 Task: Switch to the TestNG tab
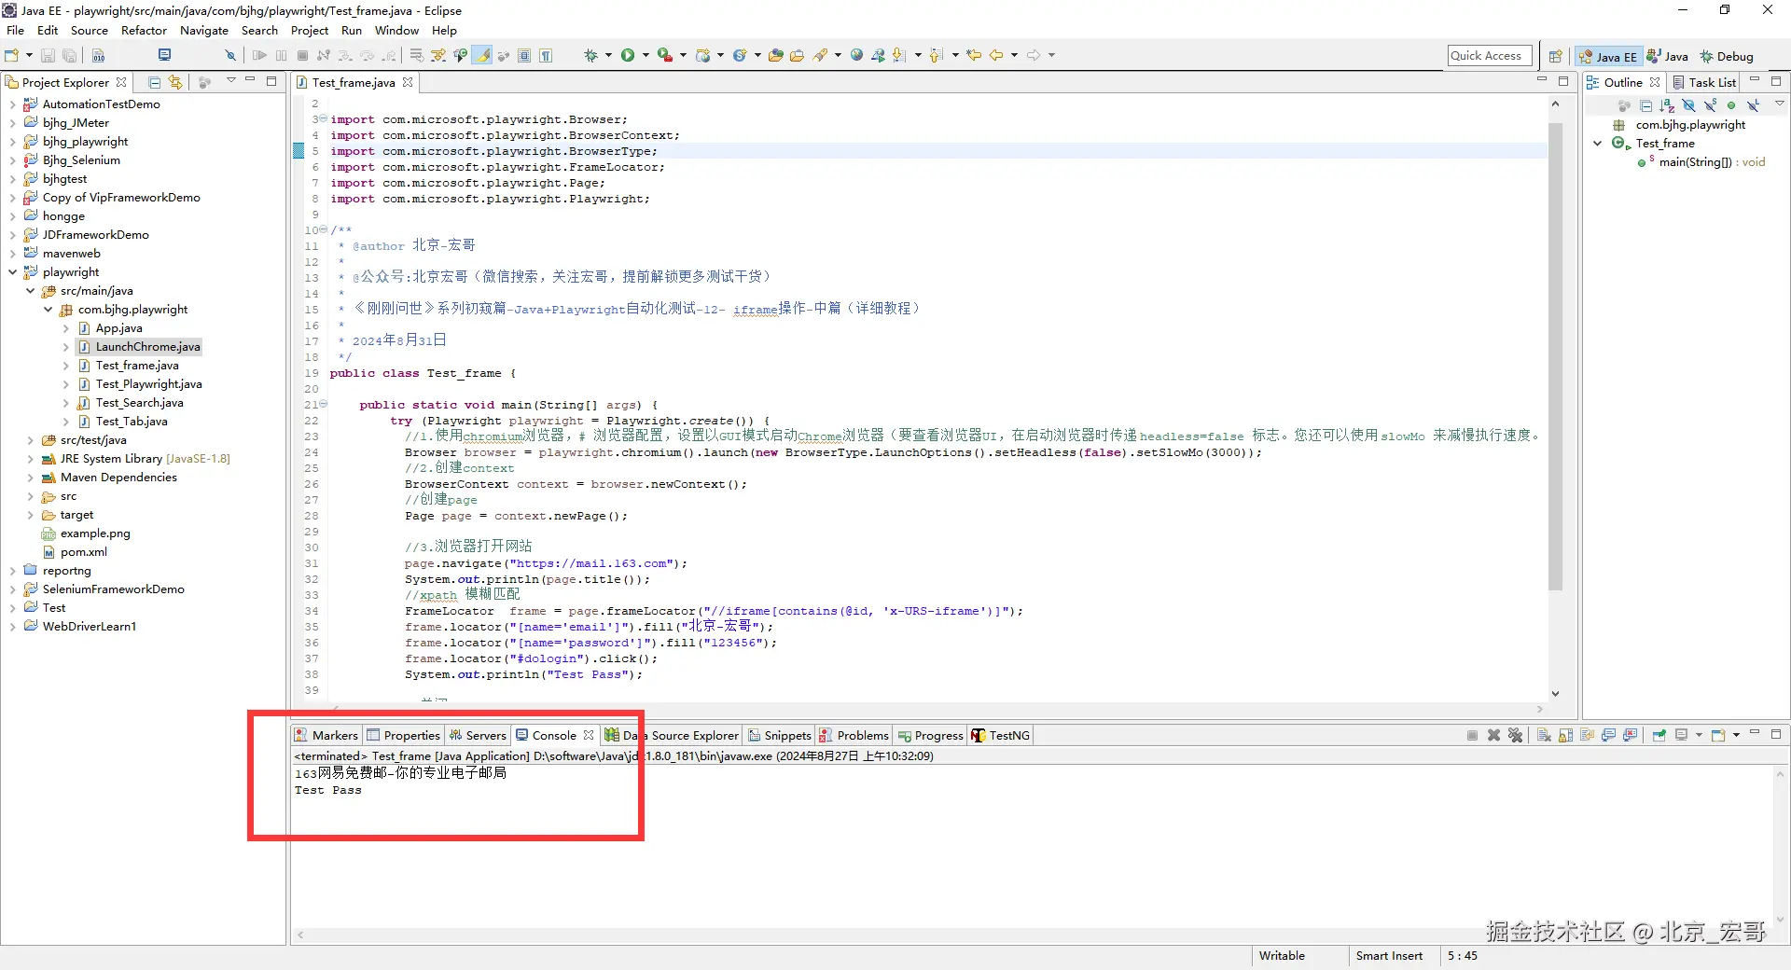pyautogui.click(x=1001, y=735)
